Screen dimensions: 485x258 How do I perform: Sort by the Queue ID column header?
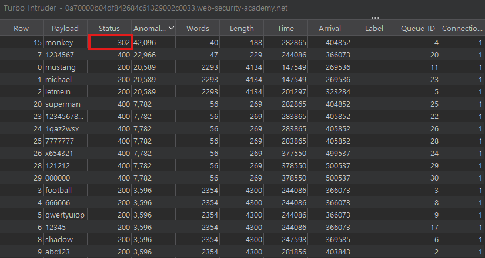[417, 28]
